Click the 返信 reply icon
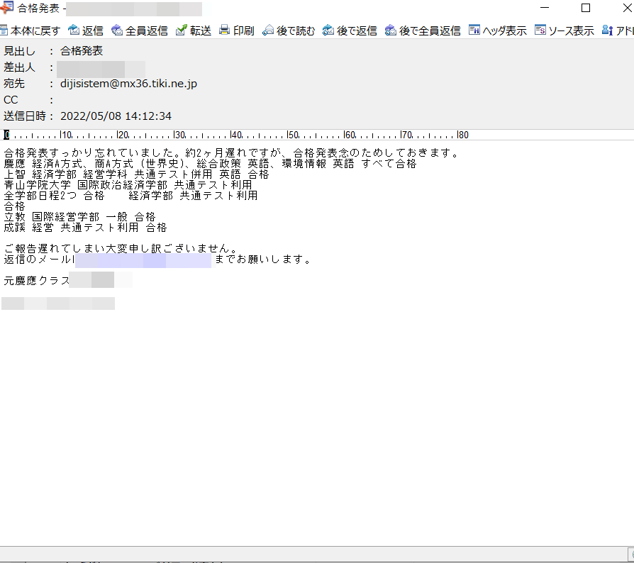 tap(74, 30)
